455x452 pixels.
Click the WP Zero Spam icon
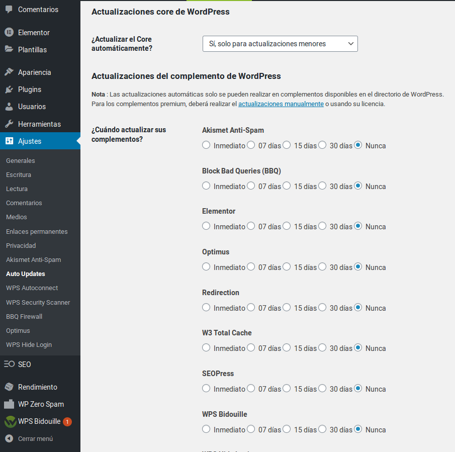coord(9,404)
